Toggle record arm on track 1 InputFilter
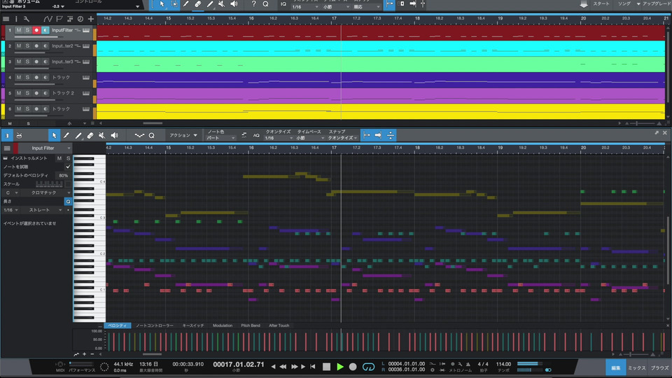Viewport: 672px width, 378px height. point(36,30)
